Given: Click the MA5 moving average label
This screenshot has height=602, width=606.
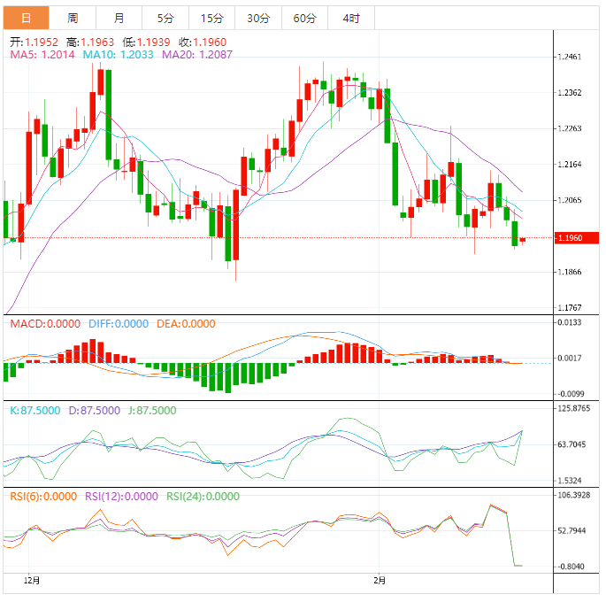Looking at the screenshot, I should (42, 55).
